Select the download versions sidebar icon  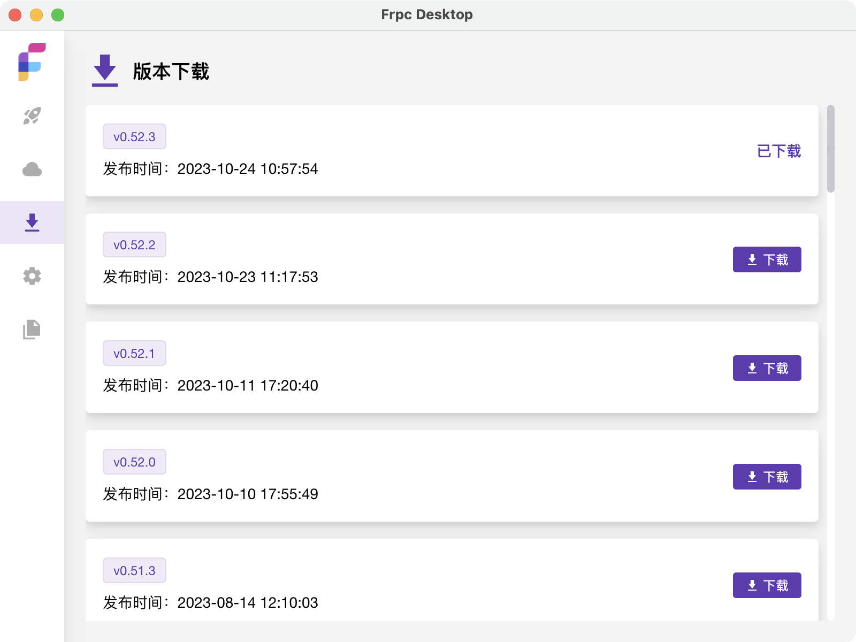coord(32,223)
